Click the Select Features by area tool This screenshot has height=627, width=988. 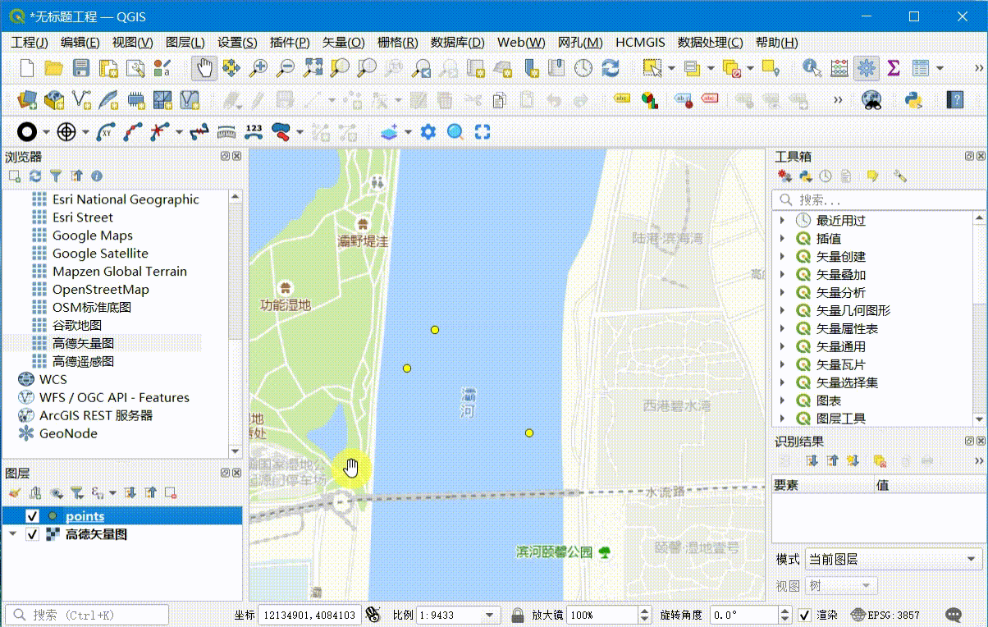652,68
